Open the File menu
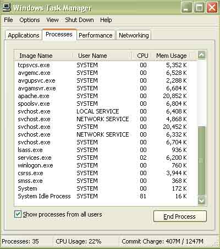The image size is (220, 249). tap(8, 20)
